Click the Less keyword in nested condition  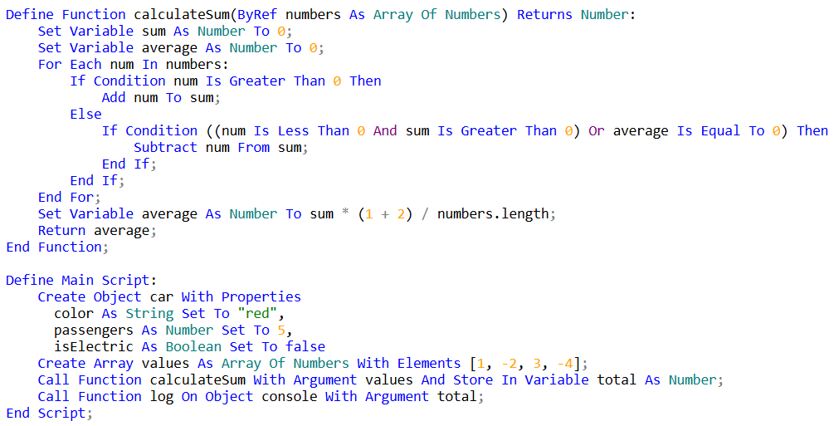click(293, 130)
